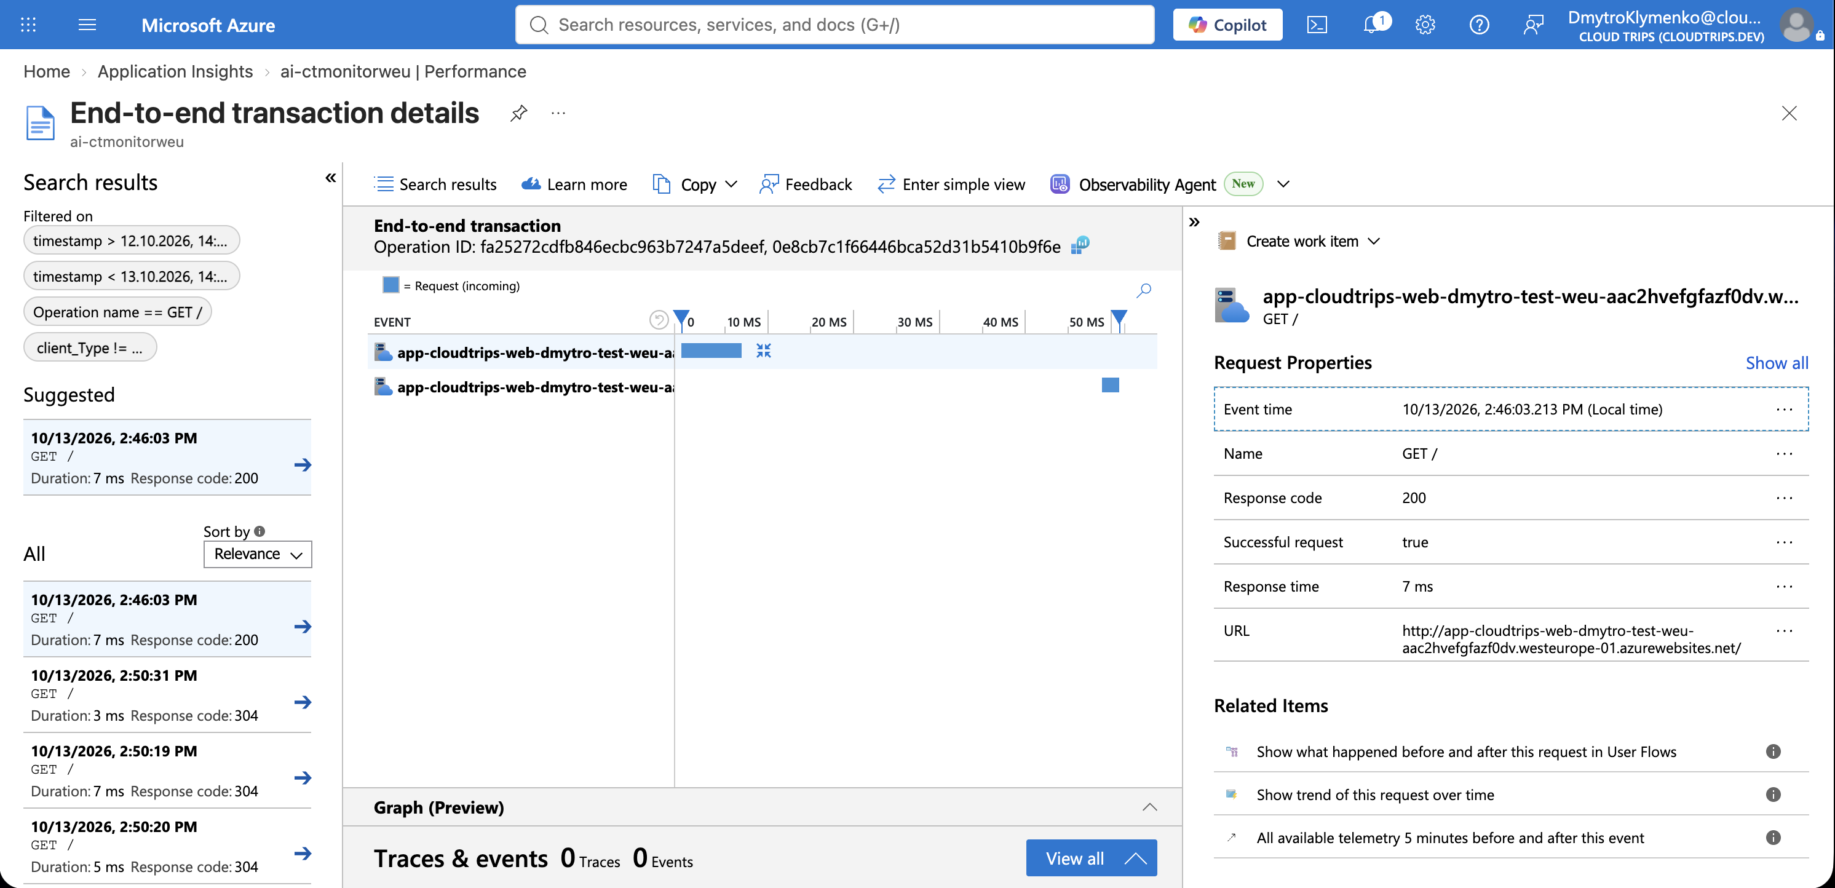Open the Sort by Relevance dropdown
Image resolution: width=1835 pixels, height=888 pixels.
click(258, 554)
